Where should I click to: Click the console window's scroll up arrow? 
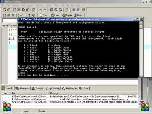point(141,23)
